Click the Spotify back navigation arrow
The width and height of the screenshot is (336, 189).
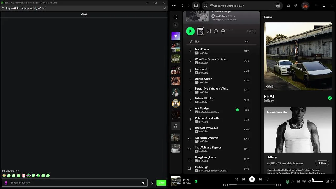[182, 6]
